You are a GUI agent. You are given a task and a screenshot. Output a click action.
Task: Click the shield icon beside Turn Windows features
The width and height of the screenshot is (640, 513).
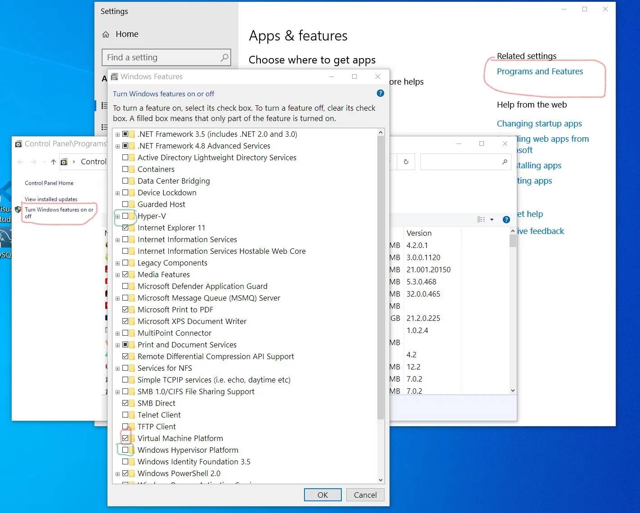pos(18,210)
